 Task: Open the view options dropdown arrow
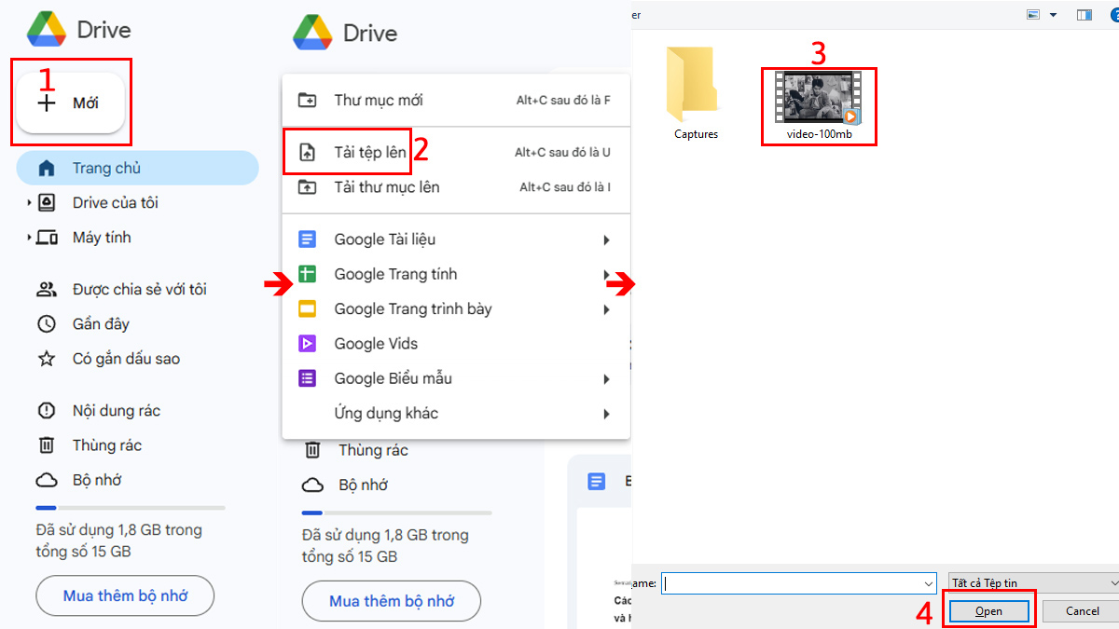[1053, 15]
